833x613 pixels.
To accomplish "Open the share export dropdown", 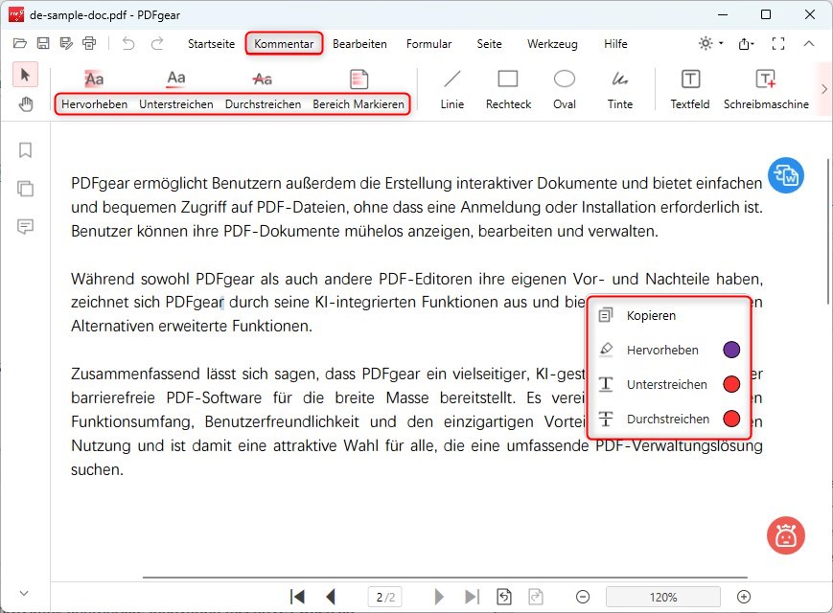I will pos(747,43).
